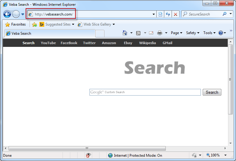Click the IE logo icon in title bar
Image resolution: width=236 pixels, height=161 pixels.
(x=5, y=5)
